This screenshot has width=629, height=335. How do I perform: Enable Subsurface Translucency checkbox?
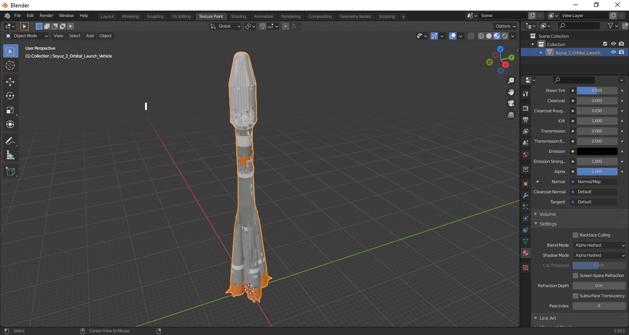pyautogui.click(x=576, y=296)
